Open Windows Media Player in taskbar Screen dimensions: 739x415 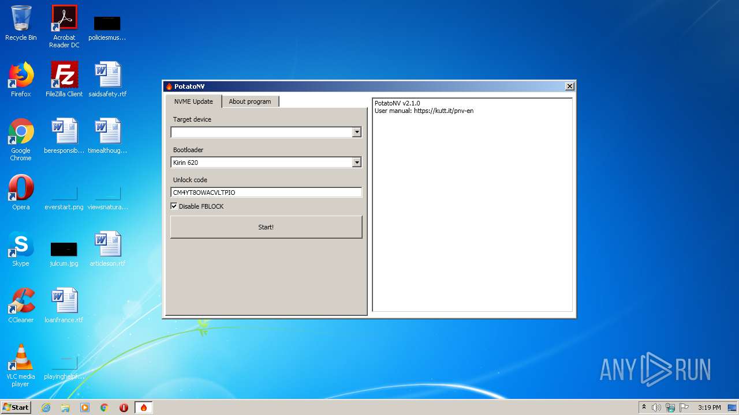click(x=85, y=408)
